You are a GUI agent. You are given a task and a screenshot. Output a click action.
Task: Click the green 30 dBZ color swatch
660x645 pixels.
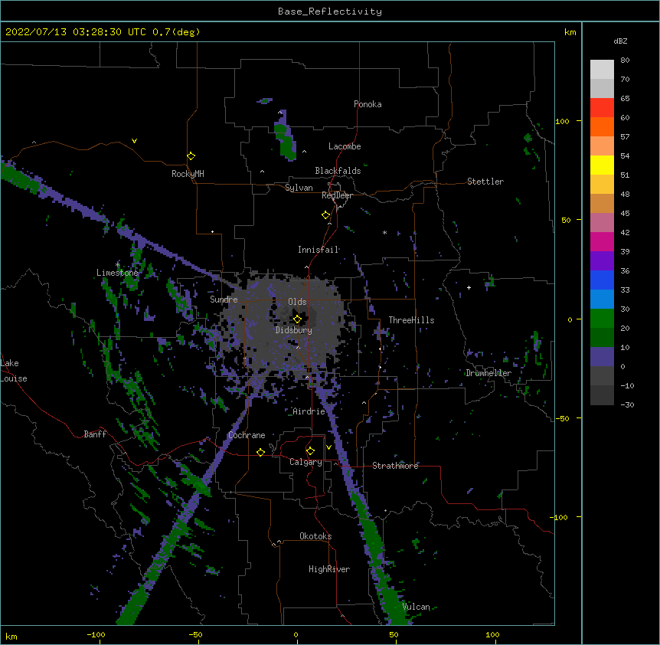[602, 319]
